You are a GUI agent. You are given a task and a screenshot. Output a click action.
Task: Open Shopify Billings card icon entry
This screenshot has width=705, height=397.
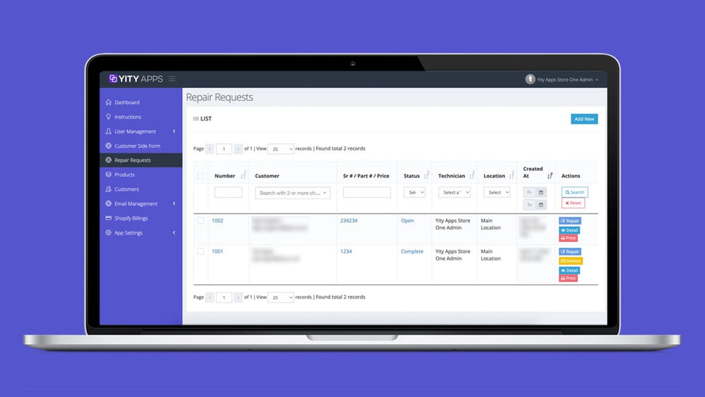click(109, 218)
